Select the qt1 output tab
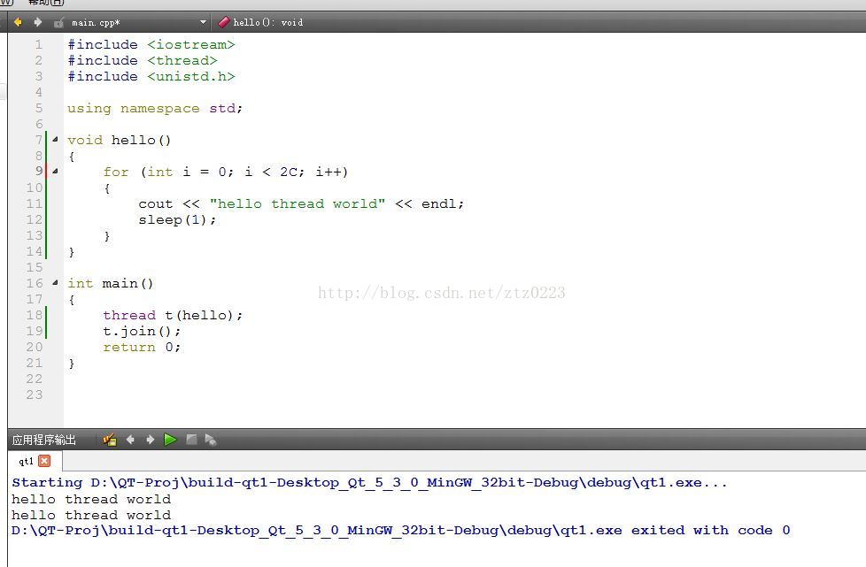This screenshot has height=567, width=866. tap(26, 461)
